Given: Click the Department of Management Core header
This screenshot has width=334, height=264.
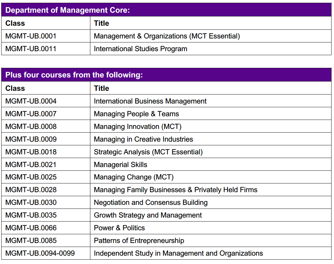Looking at the screenshot, I should click(68, 10).
